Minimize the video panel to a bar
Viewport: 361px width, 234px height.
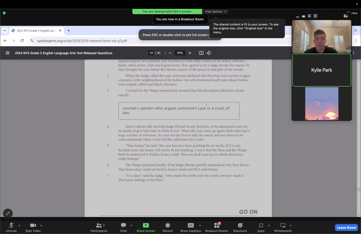[x=298, y=16]
